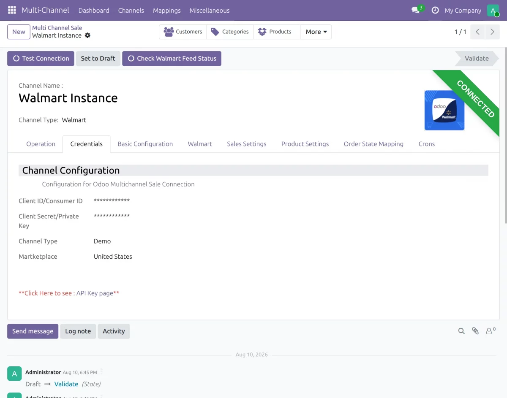The image size is (507, 398).
Task: Open the Categories smart button
Action: pos(230,32)
